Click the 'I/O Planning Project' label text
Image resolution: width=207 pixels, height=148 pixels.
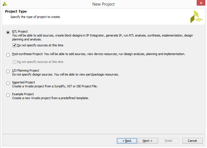click(26, 70)
